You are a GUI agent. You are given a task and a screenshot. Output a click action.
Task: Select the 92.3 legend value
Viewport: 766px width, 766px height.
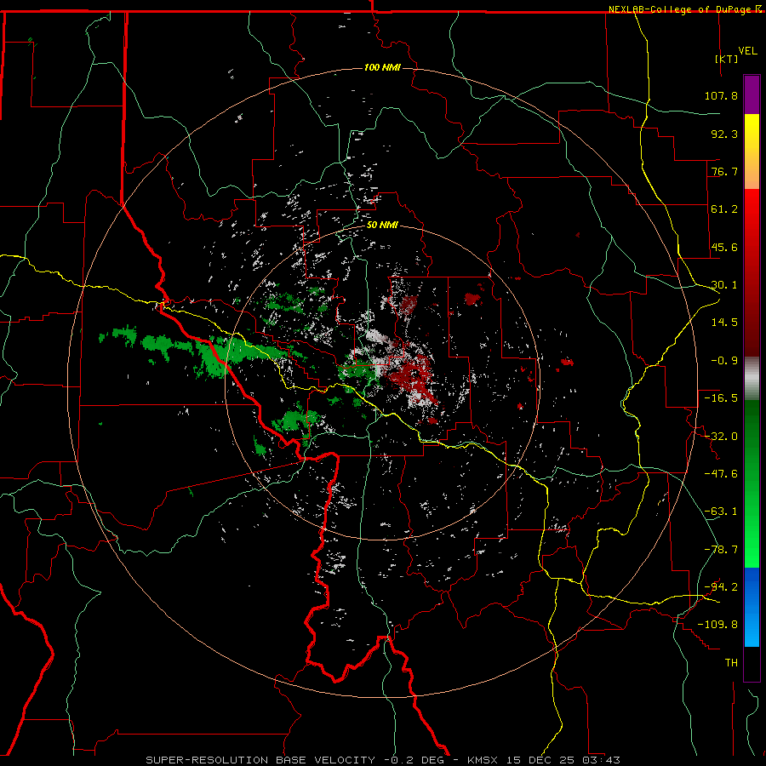[724, 134]
